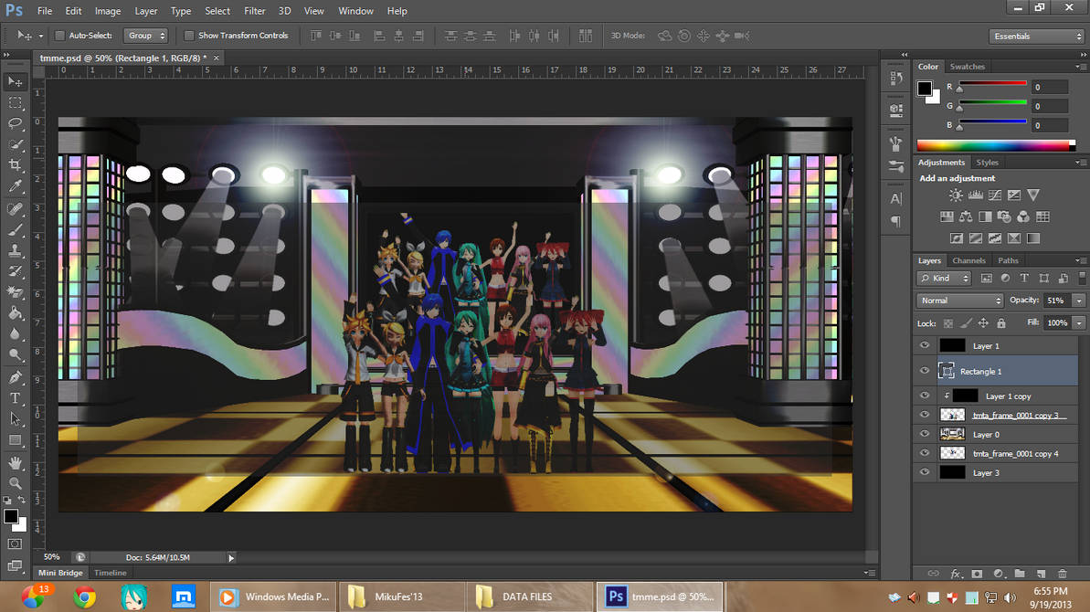The height and width of the screenshot is (612, 1090).
Task: Click the foreground color swatch in toolbar
Action: point(10,516)
